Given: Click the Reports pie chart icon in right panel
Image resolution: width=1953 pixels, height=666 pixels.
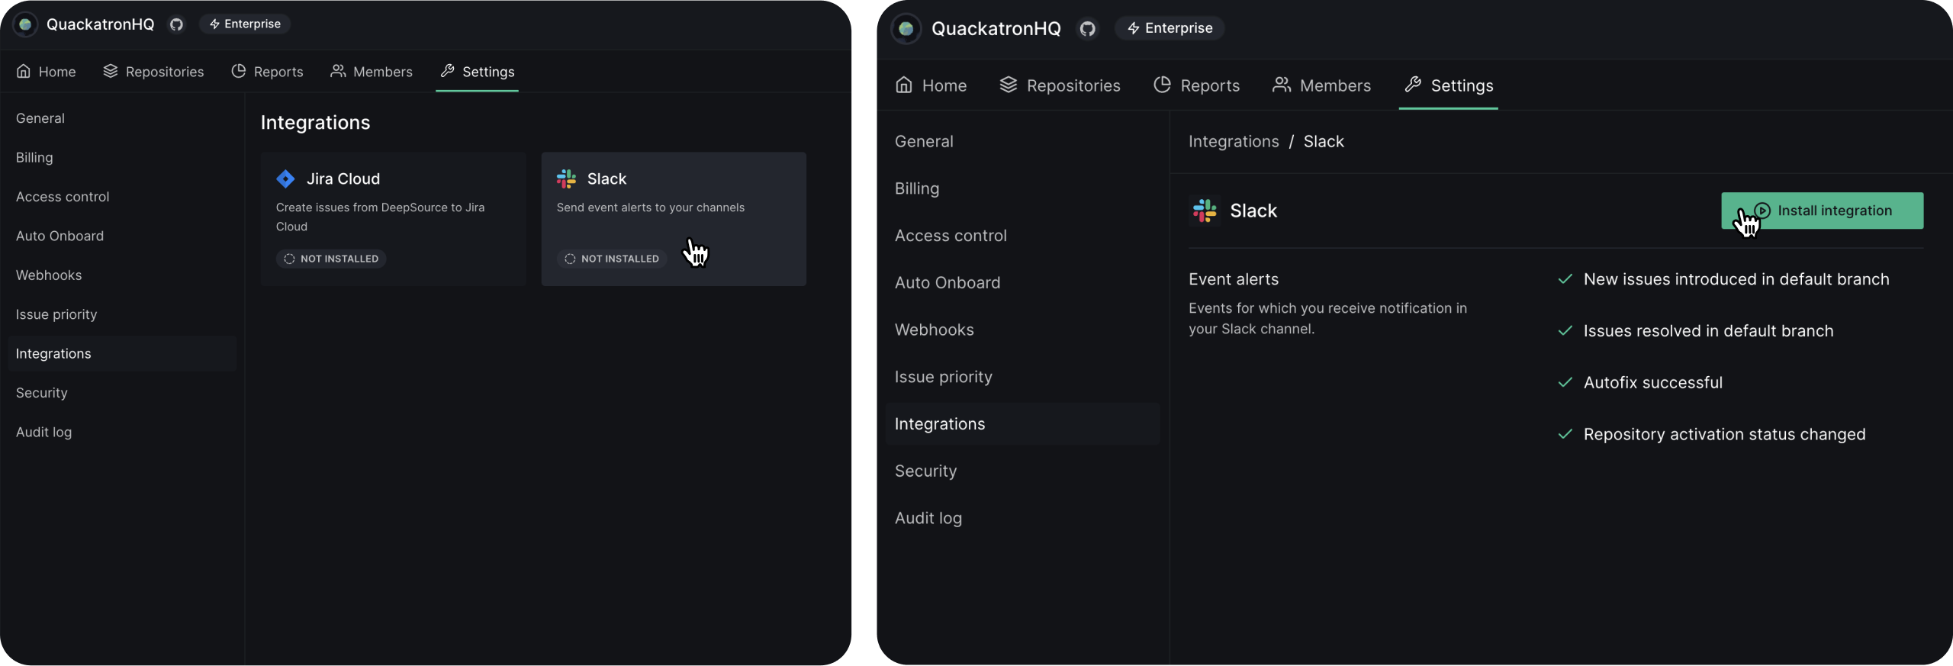Looking at the screenshot, I should [1162, 85].
